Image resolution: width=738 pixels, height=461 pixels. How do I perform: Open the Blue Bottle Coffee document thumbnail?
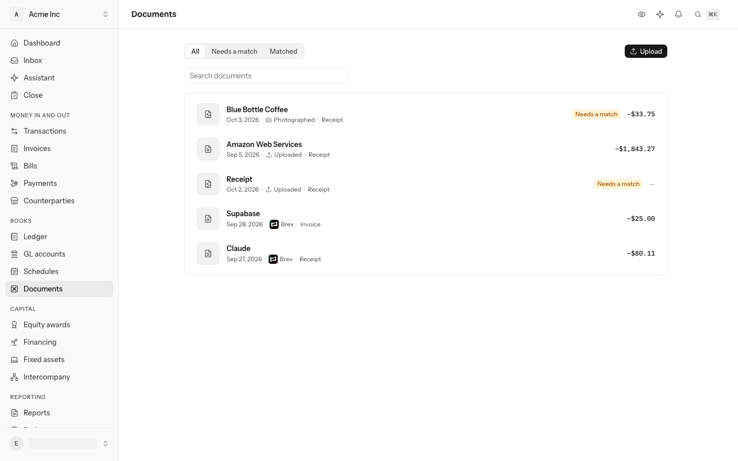pyautogui.click(x=208, y=114)
